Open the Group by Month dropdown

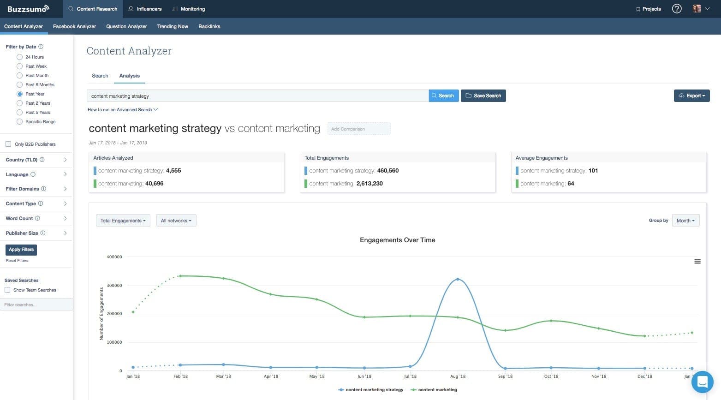point(685,221)
